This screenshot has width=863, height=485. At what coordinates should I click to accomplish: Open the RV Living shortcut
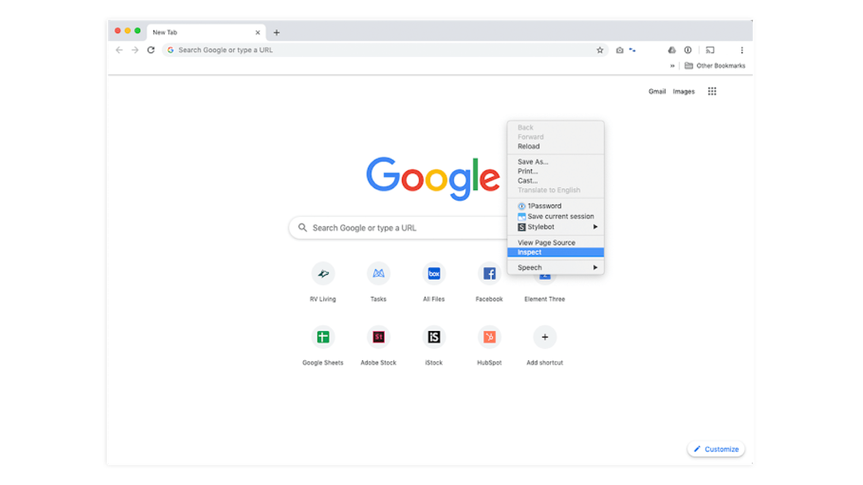pos(323,273)
